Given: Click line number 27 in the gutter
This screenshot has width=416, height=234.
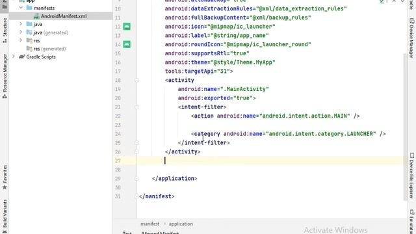Looking at the screenshot, I should pos(118,161).
